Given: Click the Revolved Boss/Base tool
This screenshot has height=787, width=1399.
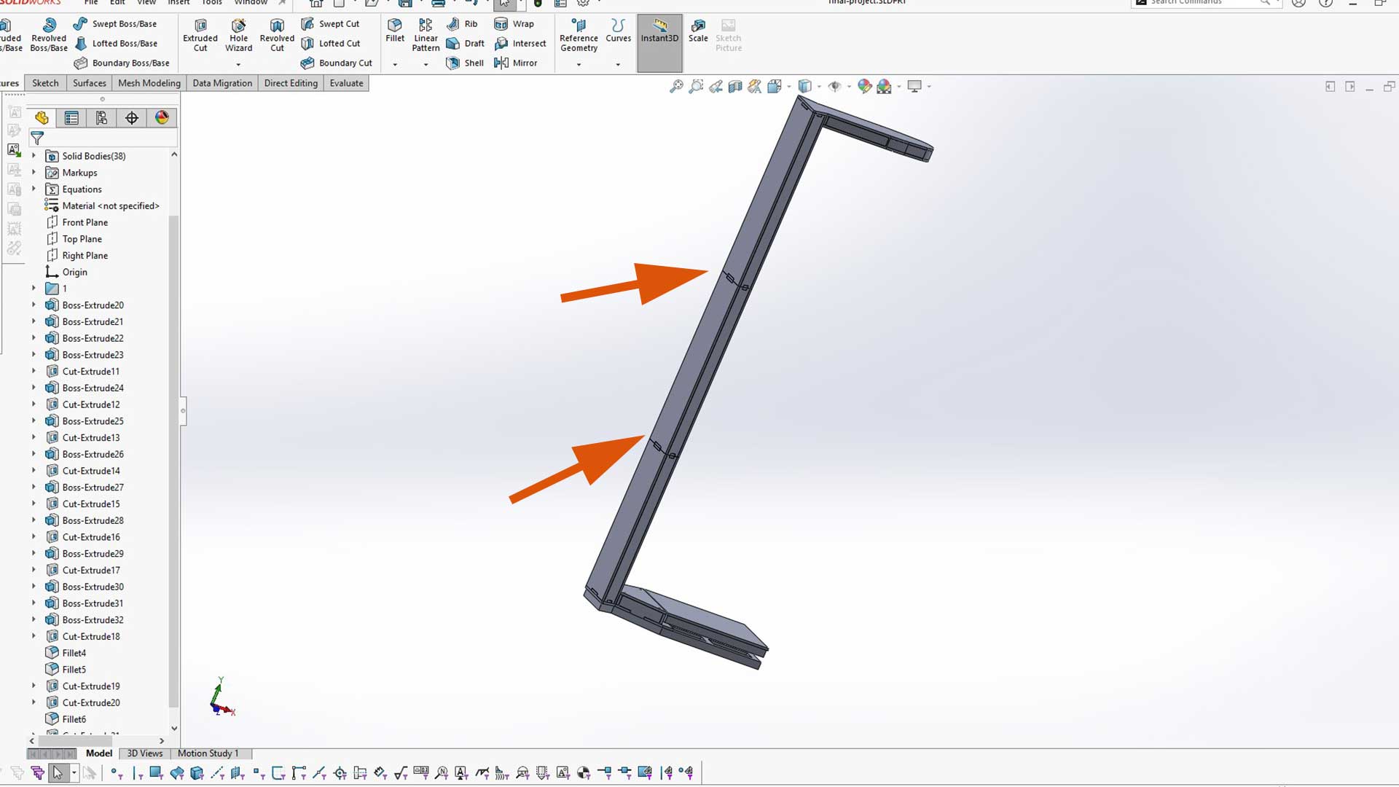Looking at the screenshot, I should (x=49, y=35).
